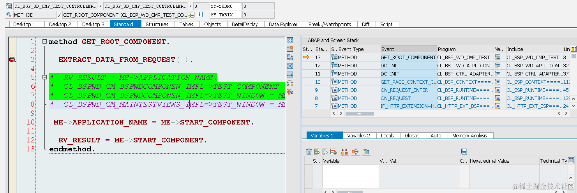Open the Diff tab
Viewport: 577px width, 193px height.
click(x=365, y=24)
